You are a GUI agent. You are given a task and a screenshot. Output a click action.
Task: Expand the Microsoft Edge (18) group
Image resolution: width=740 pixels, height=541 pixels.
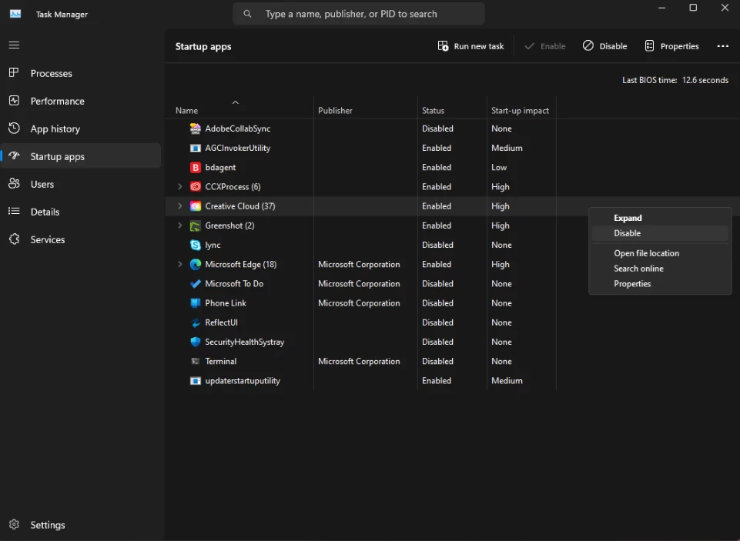[180, 264]
